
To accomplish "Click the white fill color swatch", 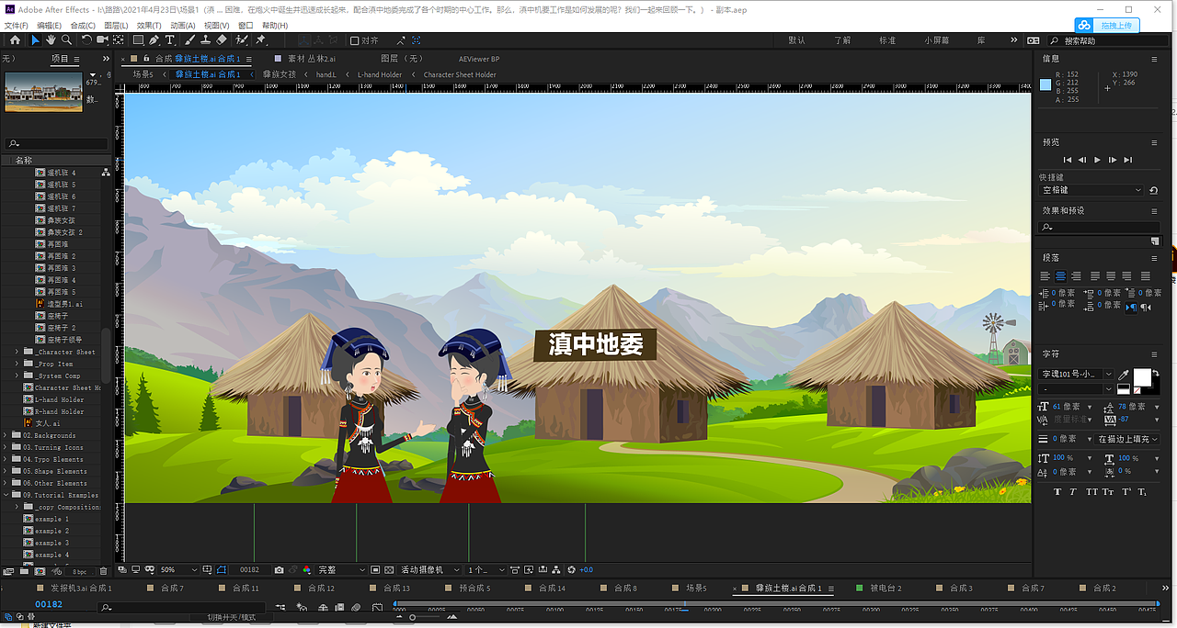I will point(1141,376).
